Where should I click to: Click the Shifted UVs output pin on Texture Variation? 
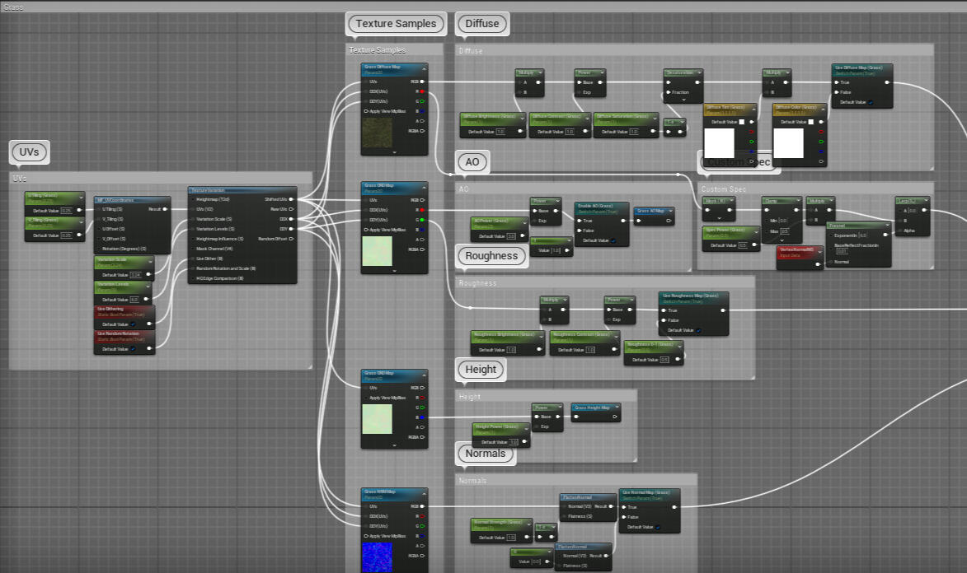[291, 199]
